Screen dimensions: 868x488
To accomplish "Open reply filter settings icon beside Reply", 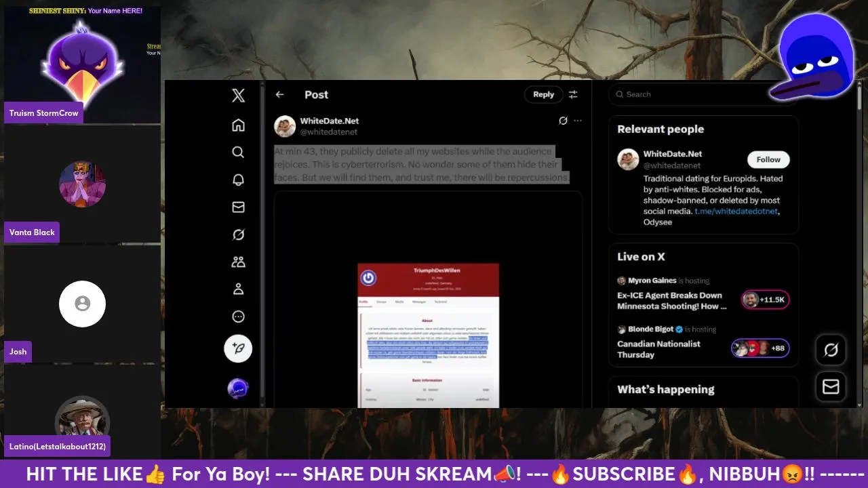I will 573,95.
